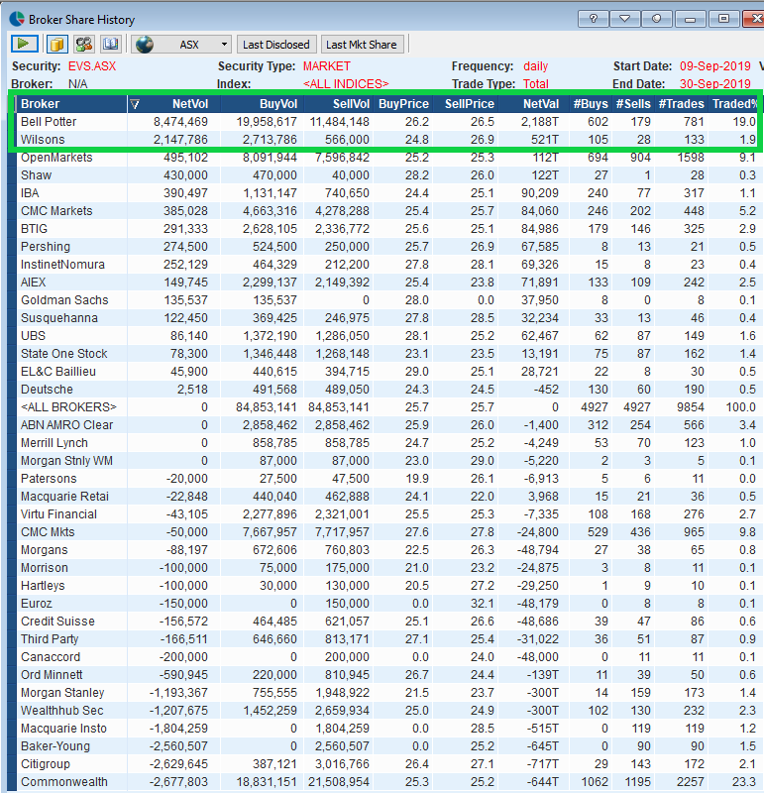Select the Virtu Financial row
Screen dimensions: 764x793
387,514
